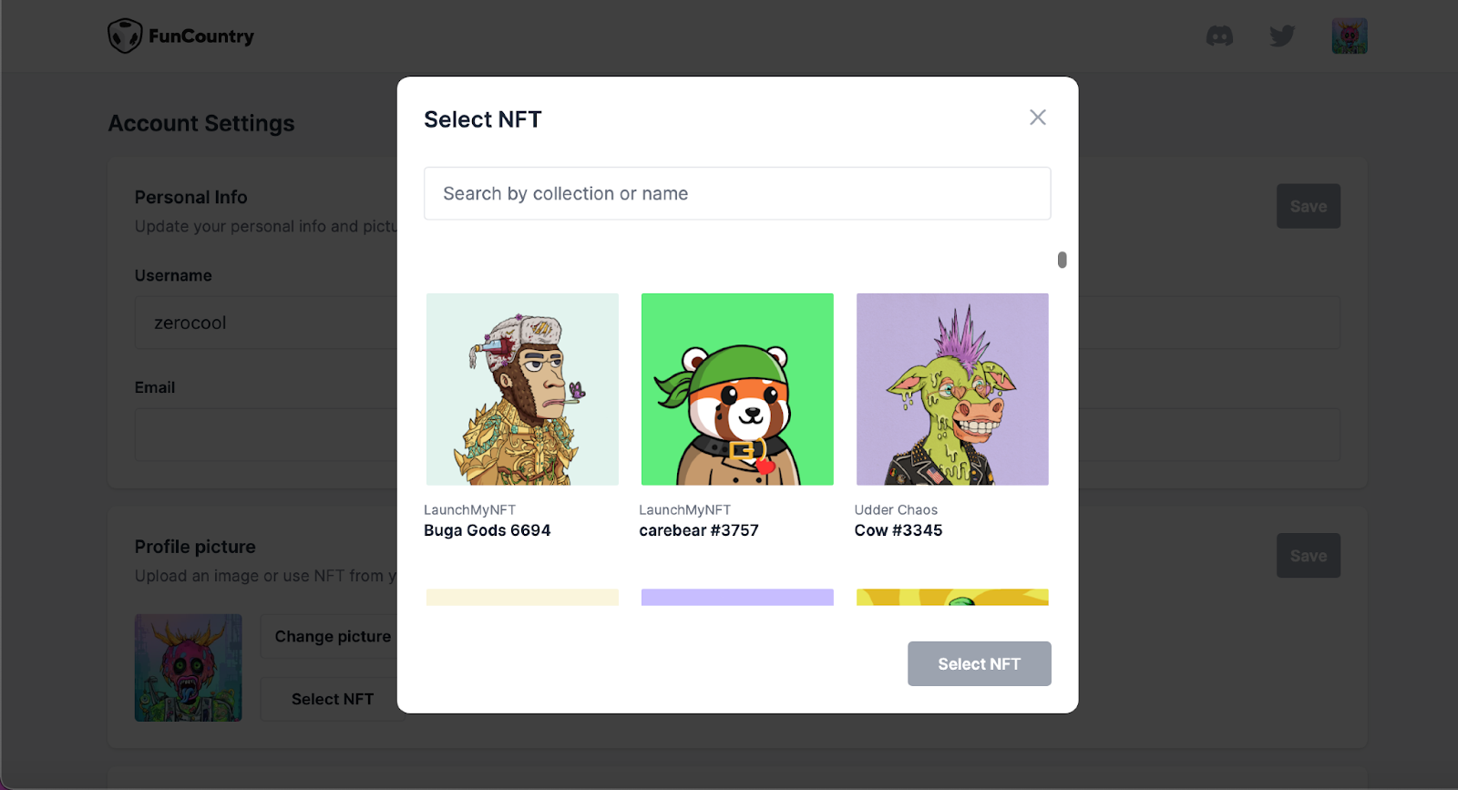
Task: Click the NFT list scrollbar handle
Action: click(x=1062, y=261)
